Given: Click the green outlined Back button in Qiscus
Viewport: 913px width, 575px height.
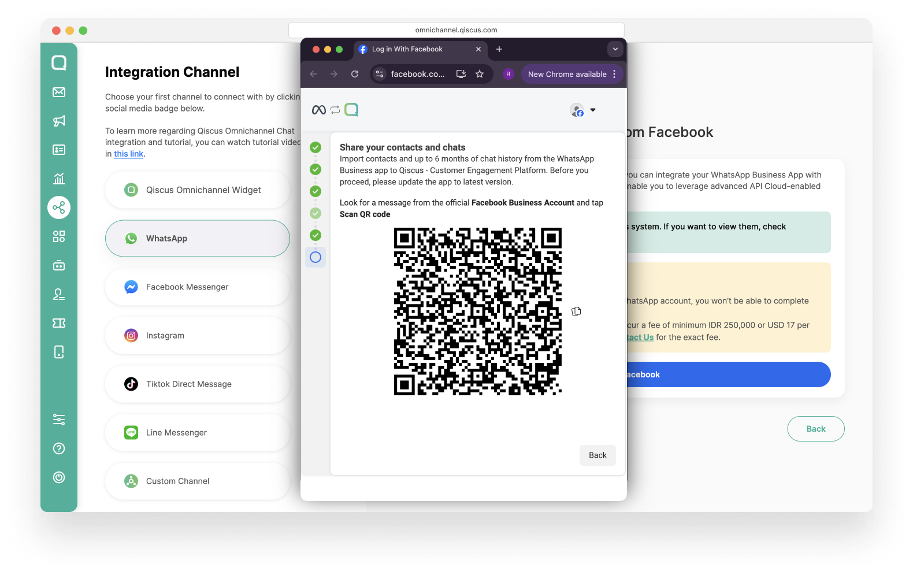Looking at the screenshot, I should [x=816, y=429].
